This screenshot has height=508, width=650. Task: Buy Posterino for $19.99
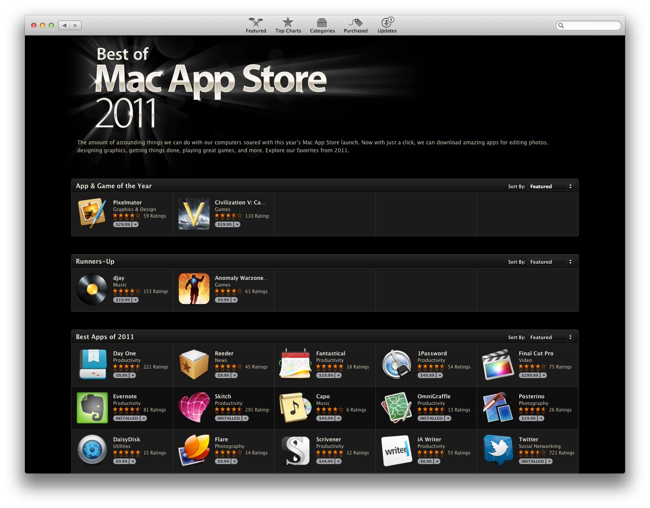click(529, 419)
